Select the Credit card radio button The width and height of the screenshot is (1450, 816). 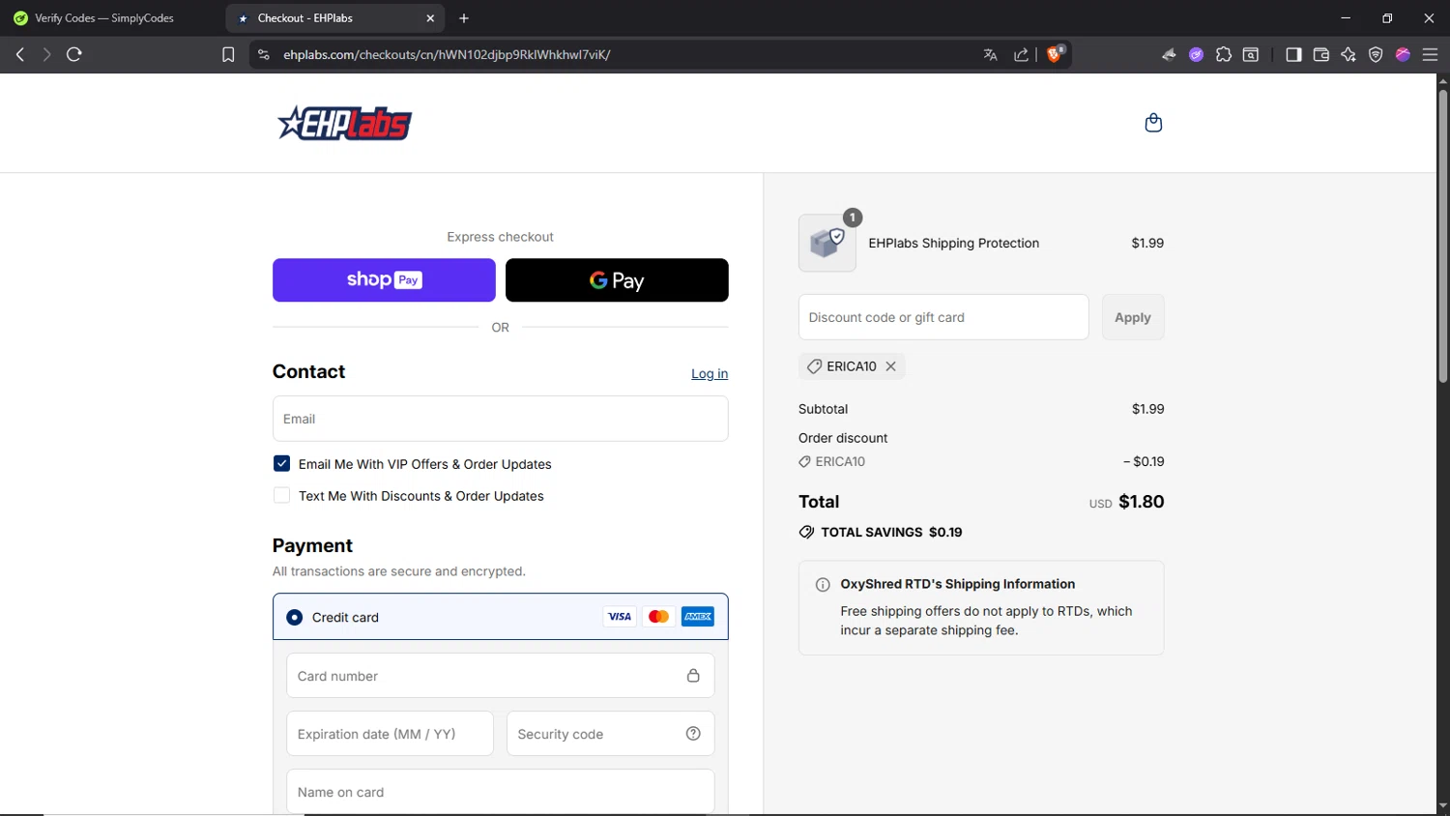295,617
